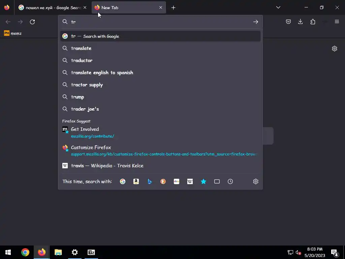The width and height of the screenshot is (345, 259).
Task: Open a new tab with plus button
Action: (x=174, y=8)
